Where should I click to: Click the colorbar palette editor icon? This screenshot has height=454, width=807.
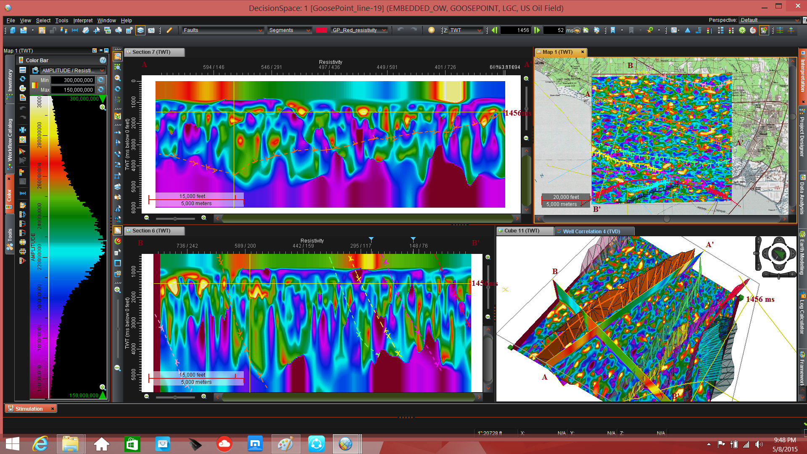[23, 88]
